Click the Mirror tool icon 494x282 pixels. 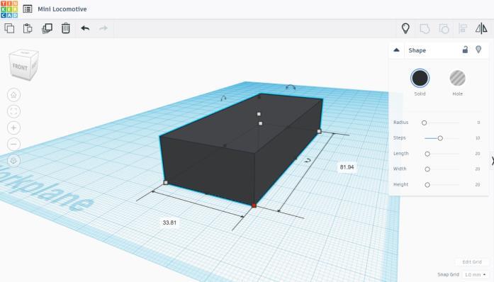[x=481, y=28]
